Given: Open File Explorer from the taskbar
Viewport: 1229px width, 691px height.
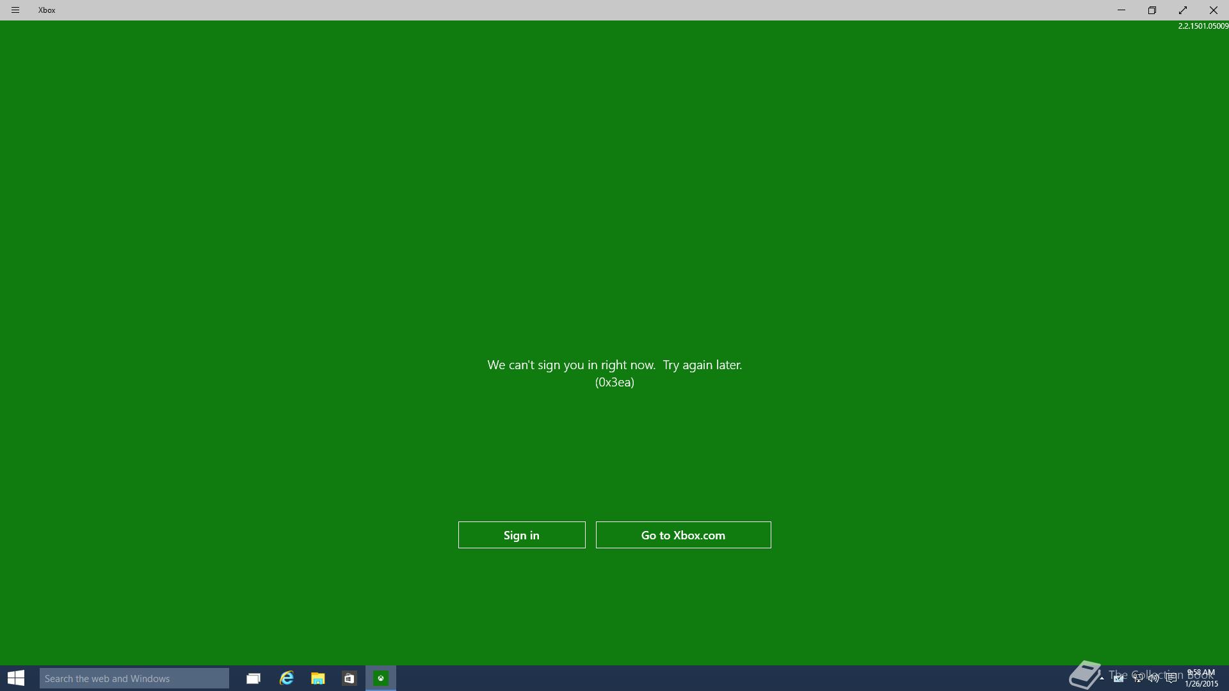Looking at the screenshot, I should pos(318,678).
